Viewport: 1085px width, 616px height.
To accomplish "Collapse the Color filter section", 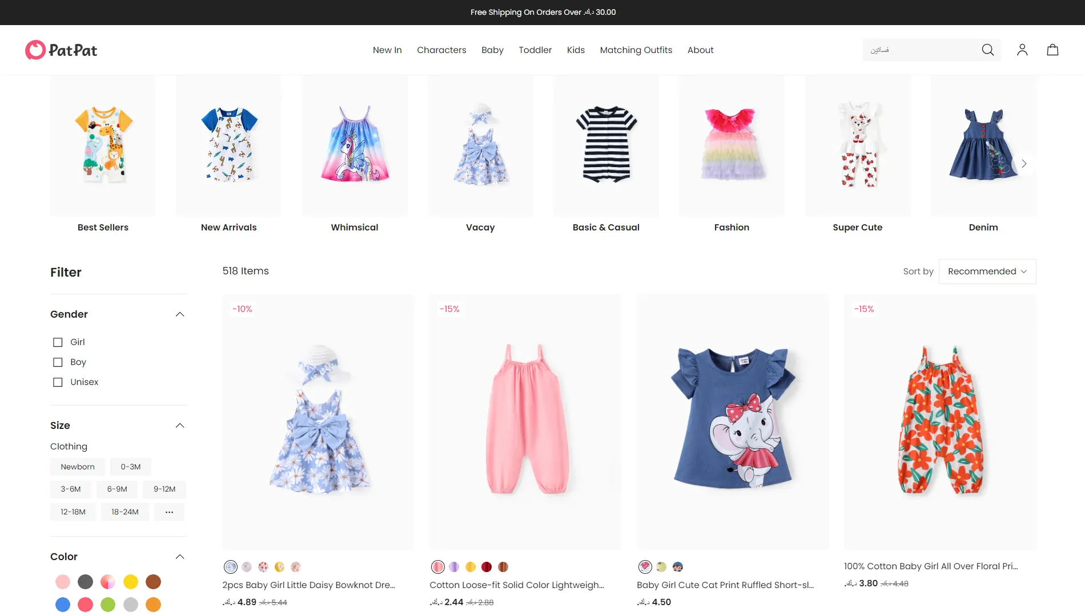I will point(180,557).
